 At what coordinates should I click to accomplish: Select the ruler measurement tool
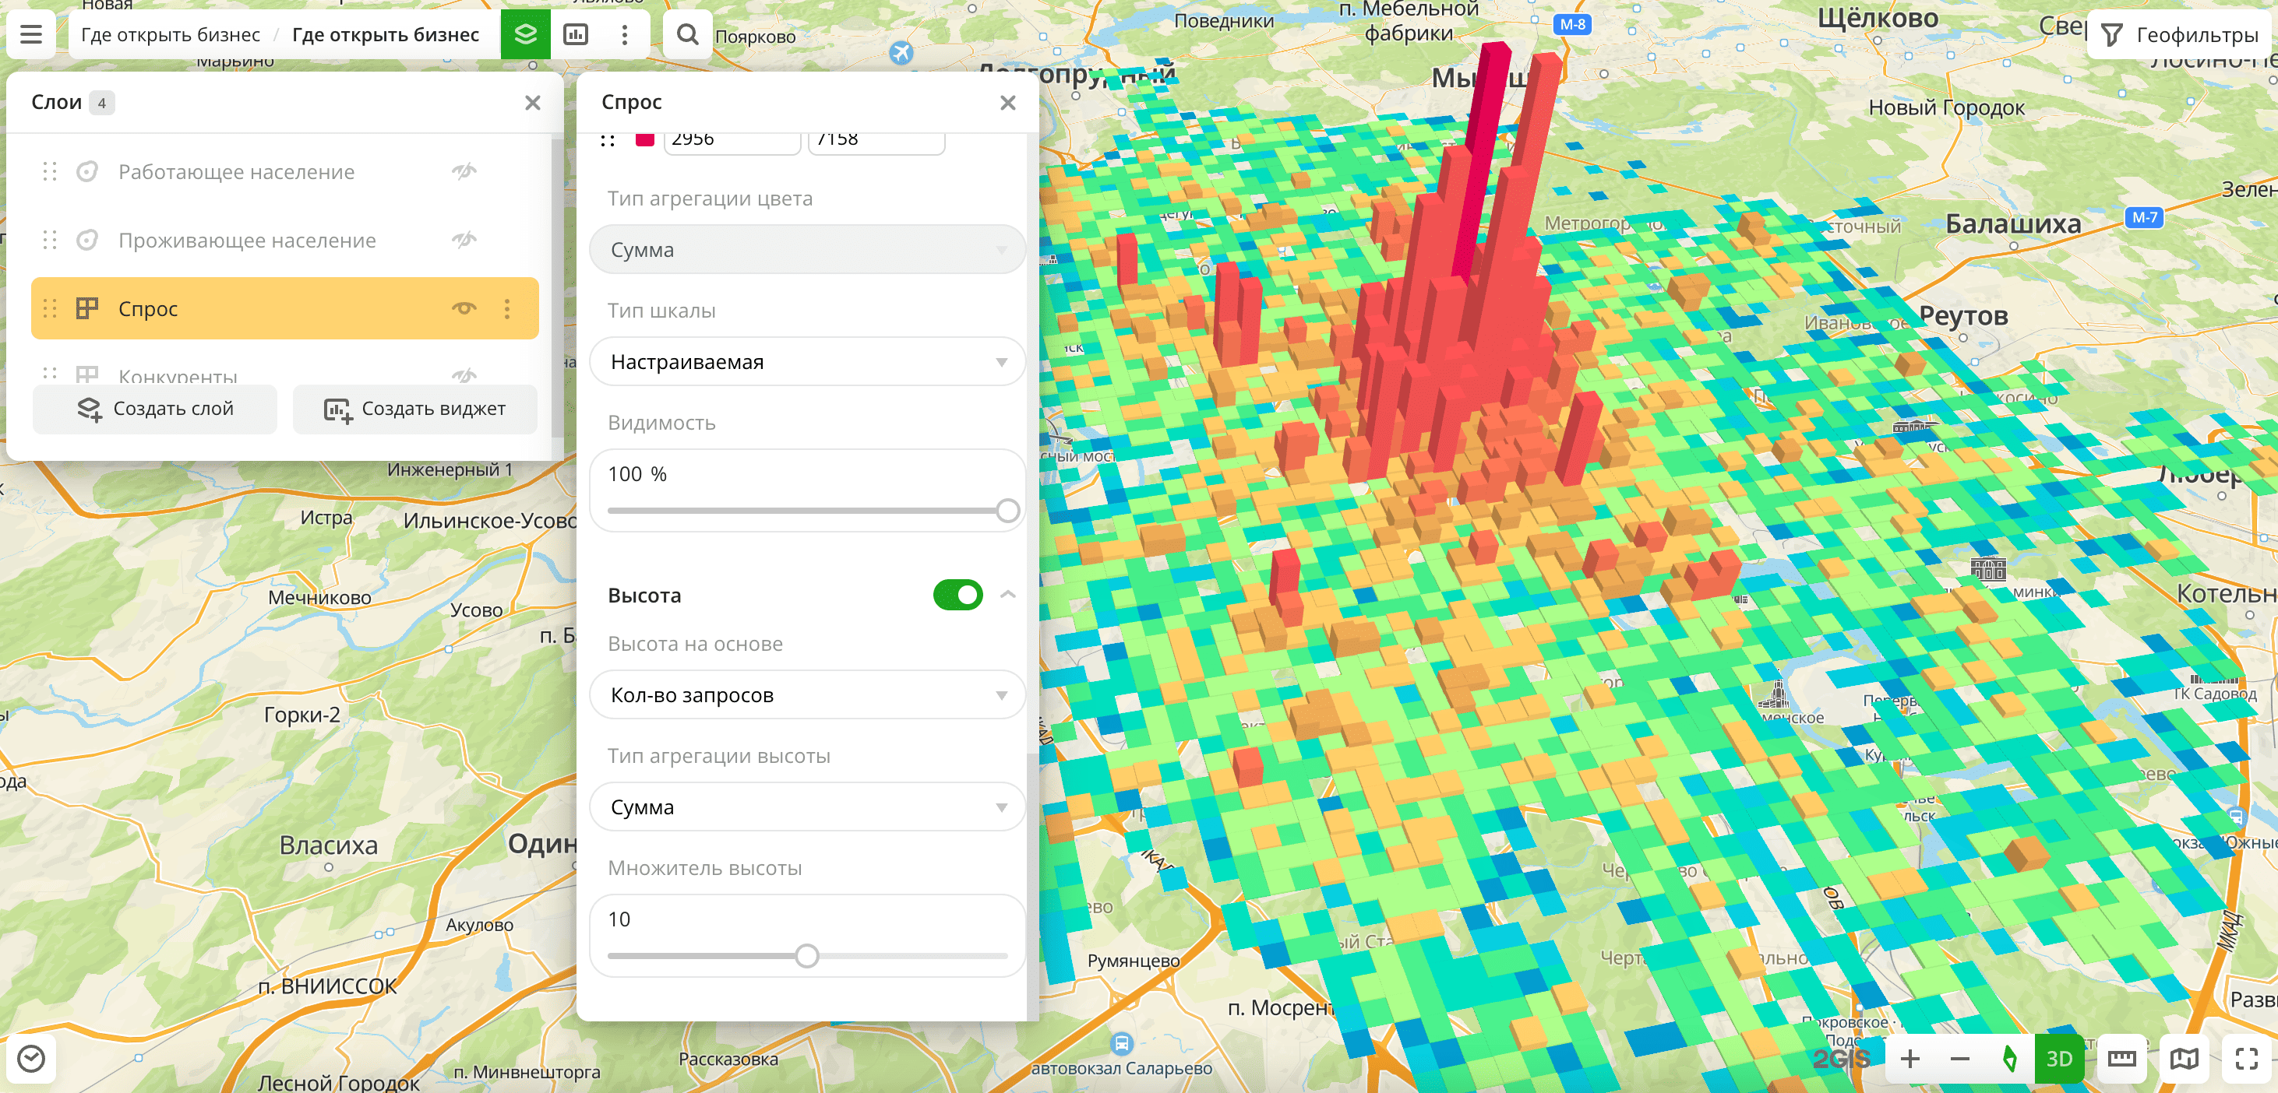point(2121,1058)
